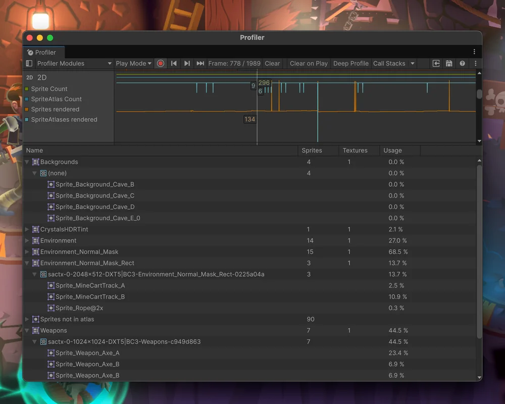
Task: Click the Sprite_Background_Cave_B sprite icon
Action: 51,184
